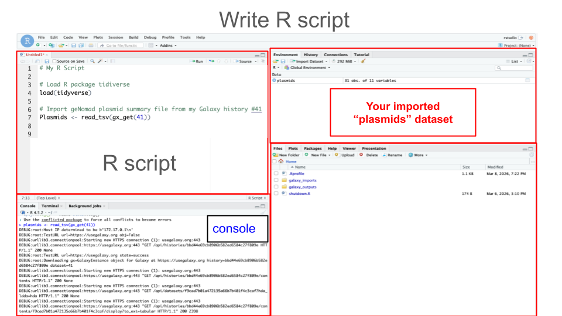Switch to the Packages tab

click(313, 149)
